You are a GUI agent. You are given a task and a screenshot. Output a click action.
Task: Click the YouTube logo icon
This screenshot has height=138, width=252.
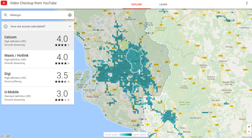(4, 3)
